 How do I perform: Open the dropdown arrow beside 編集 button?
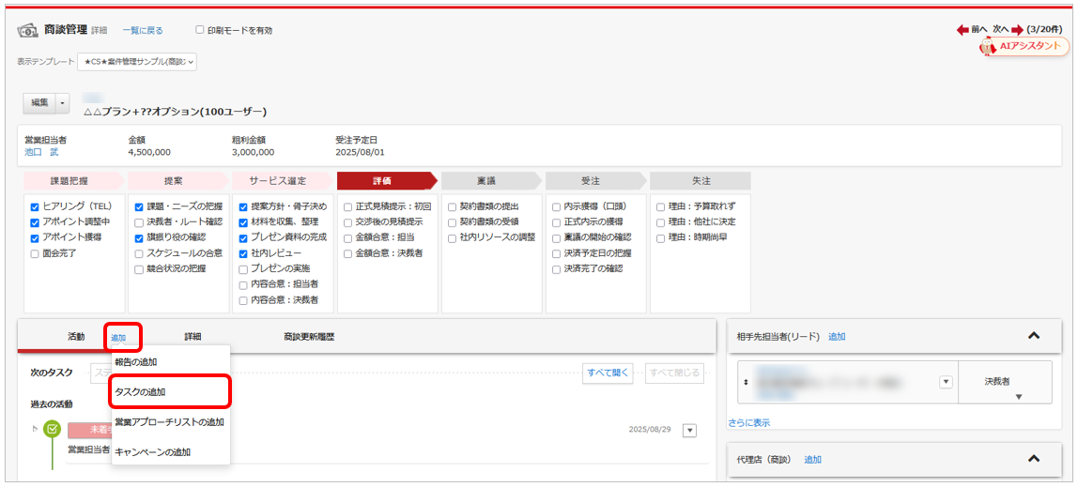click(64, 101)
